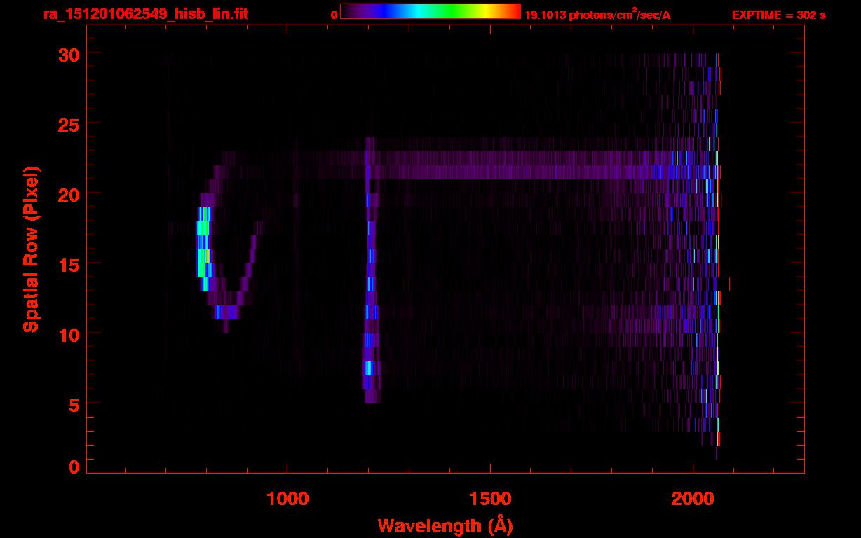Click the rainbow color scale bar
861x538 pixels.
(430, 11)
